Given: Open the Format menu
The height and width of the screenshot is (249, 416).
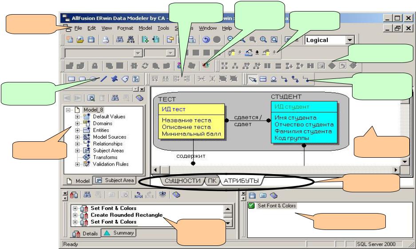Looking at the screenshot, I should (x=125, y=28).
